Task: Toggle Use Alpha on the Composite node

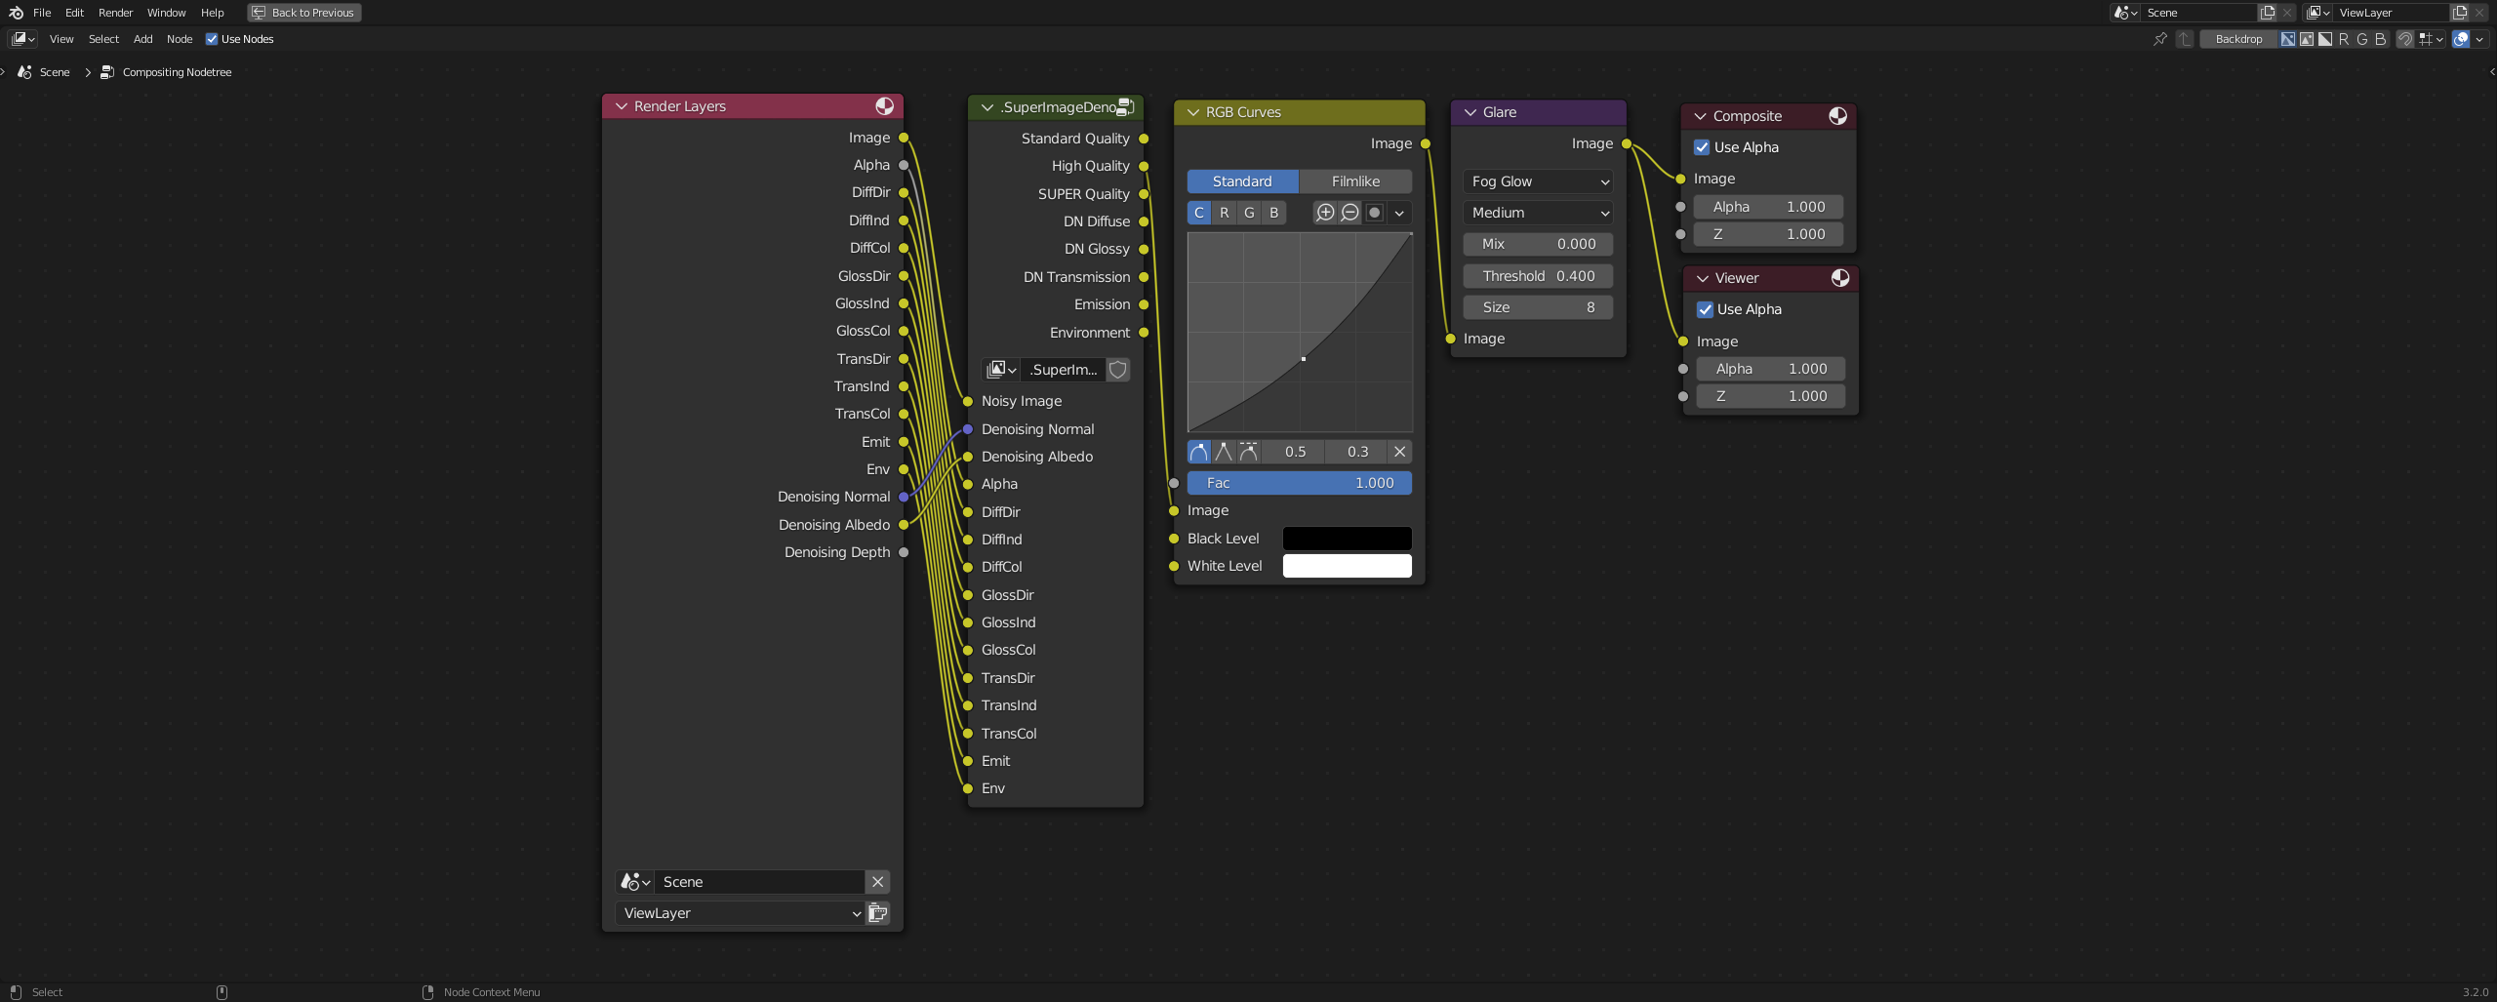Action: coord(1701,147)
